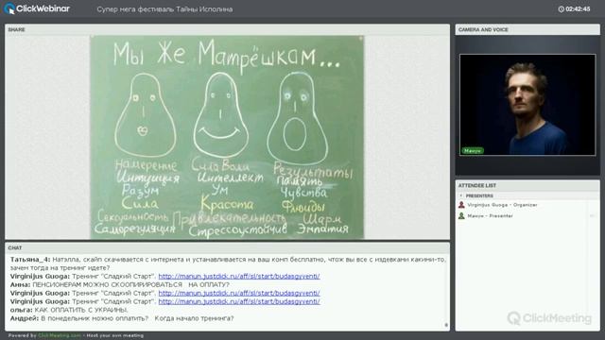Click the chat scroll-down arrow

[446, 325]
